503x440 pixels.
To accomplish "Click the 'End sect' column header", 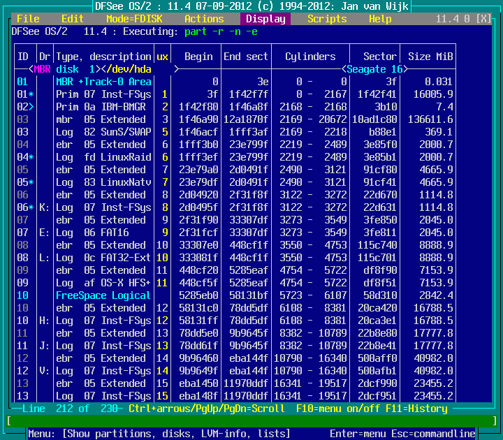I will pos(246,57).
